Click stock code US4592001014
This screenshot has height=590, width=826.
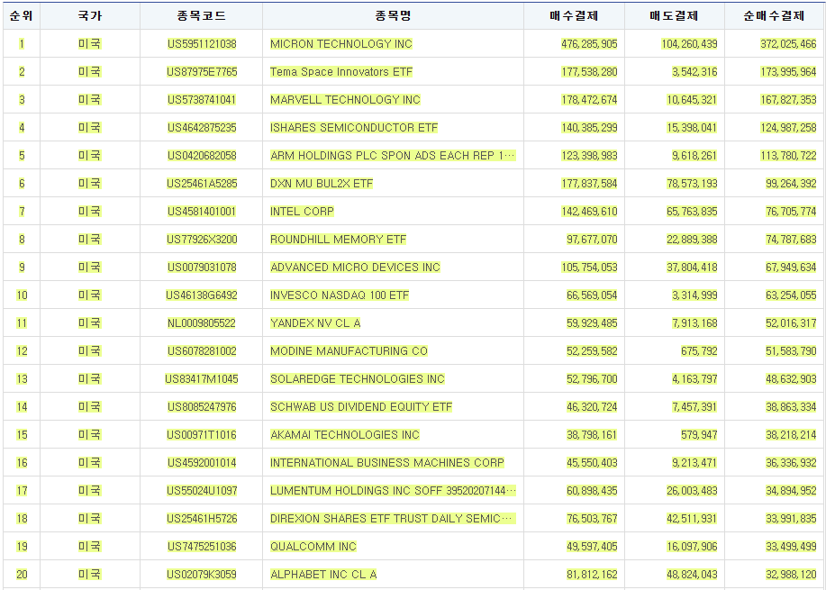[202, 462]
